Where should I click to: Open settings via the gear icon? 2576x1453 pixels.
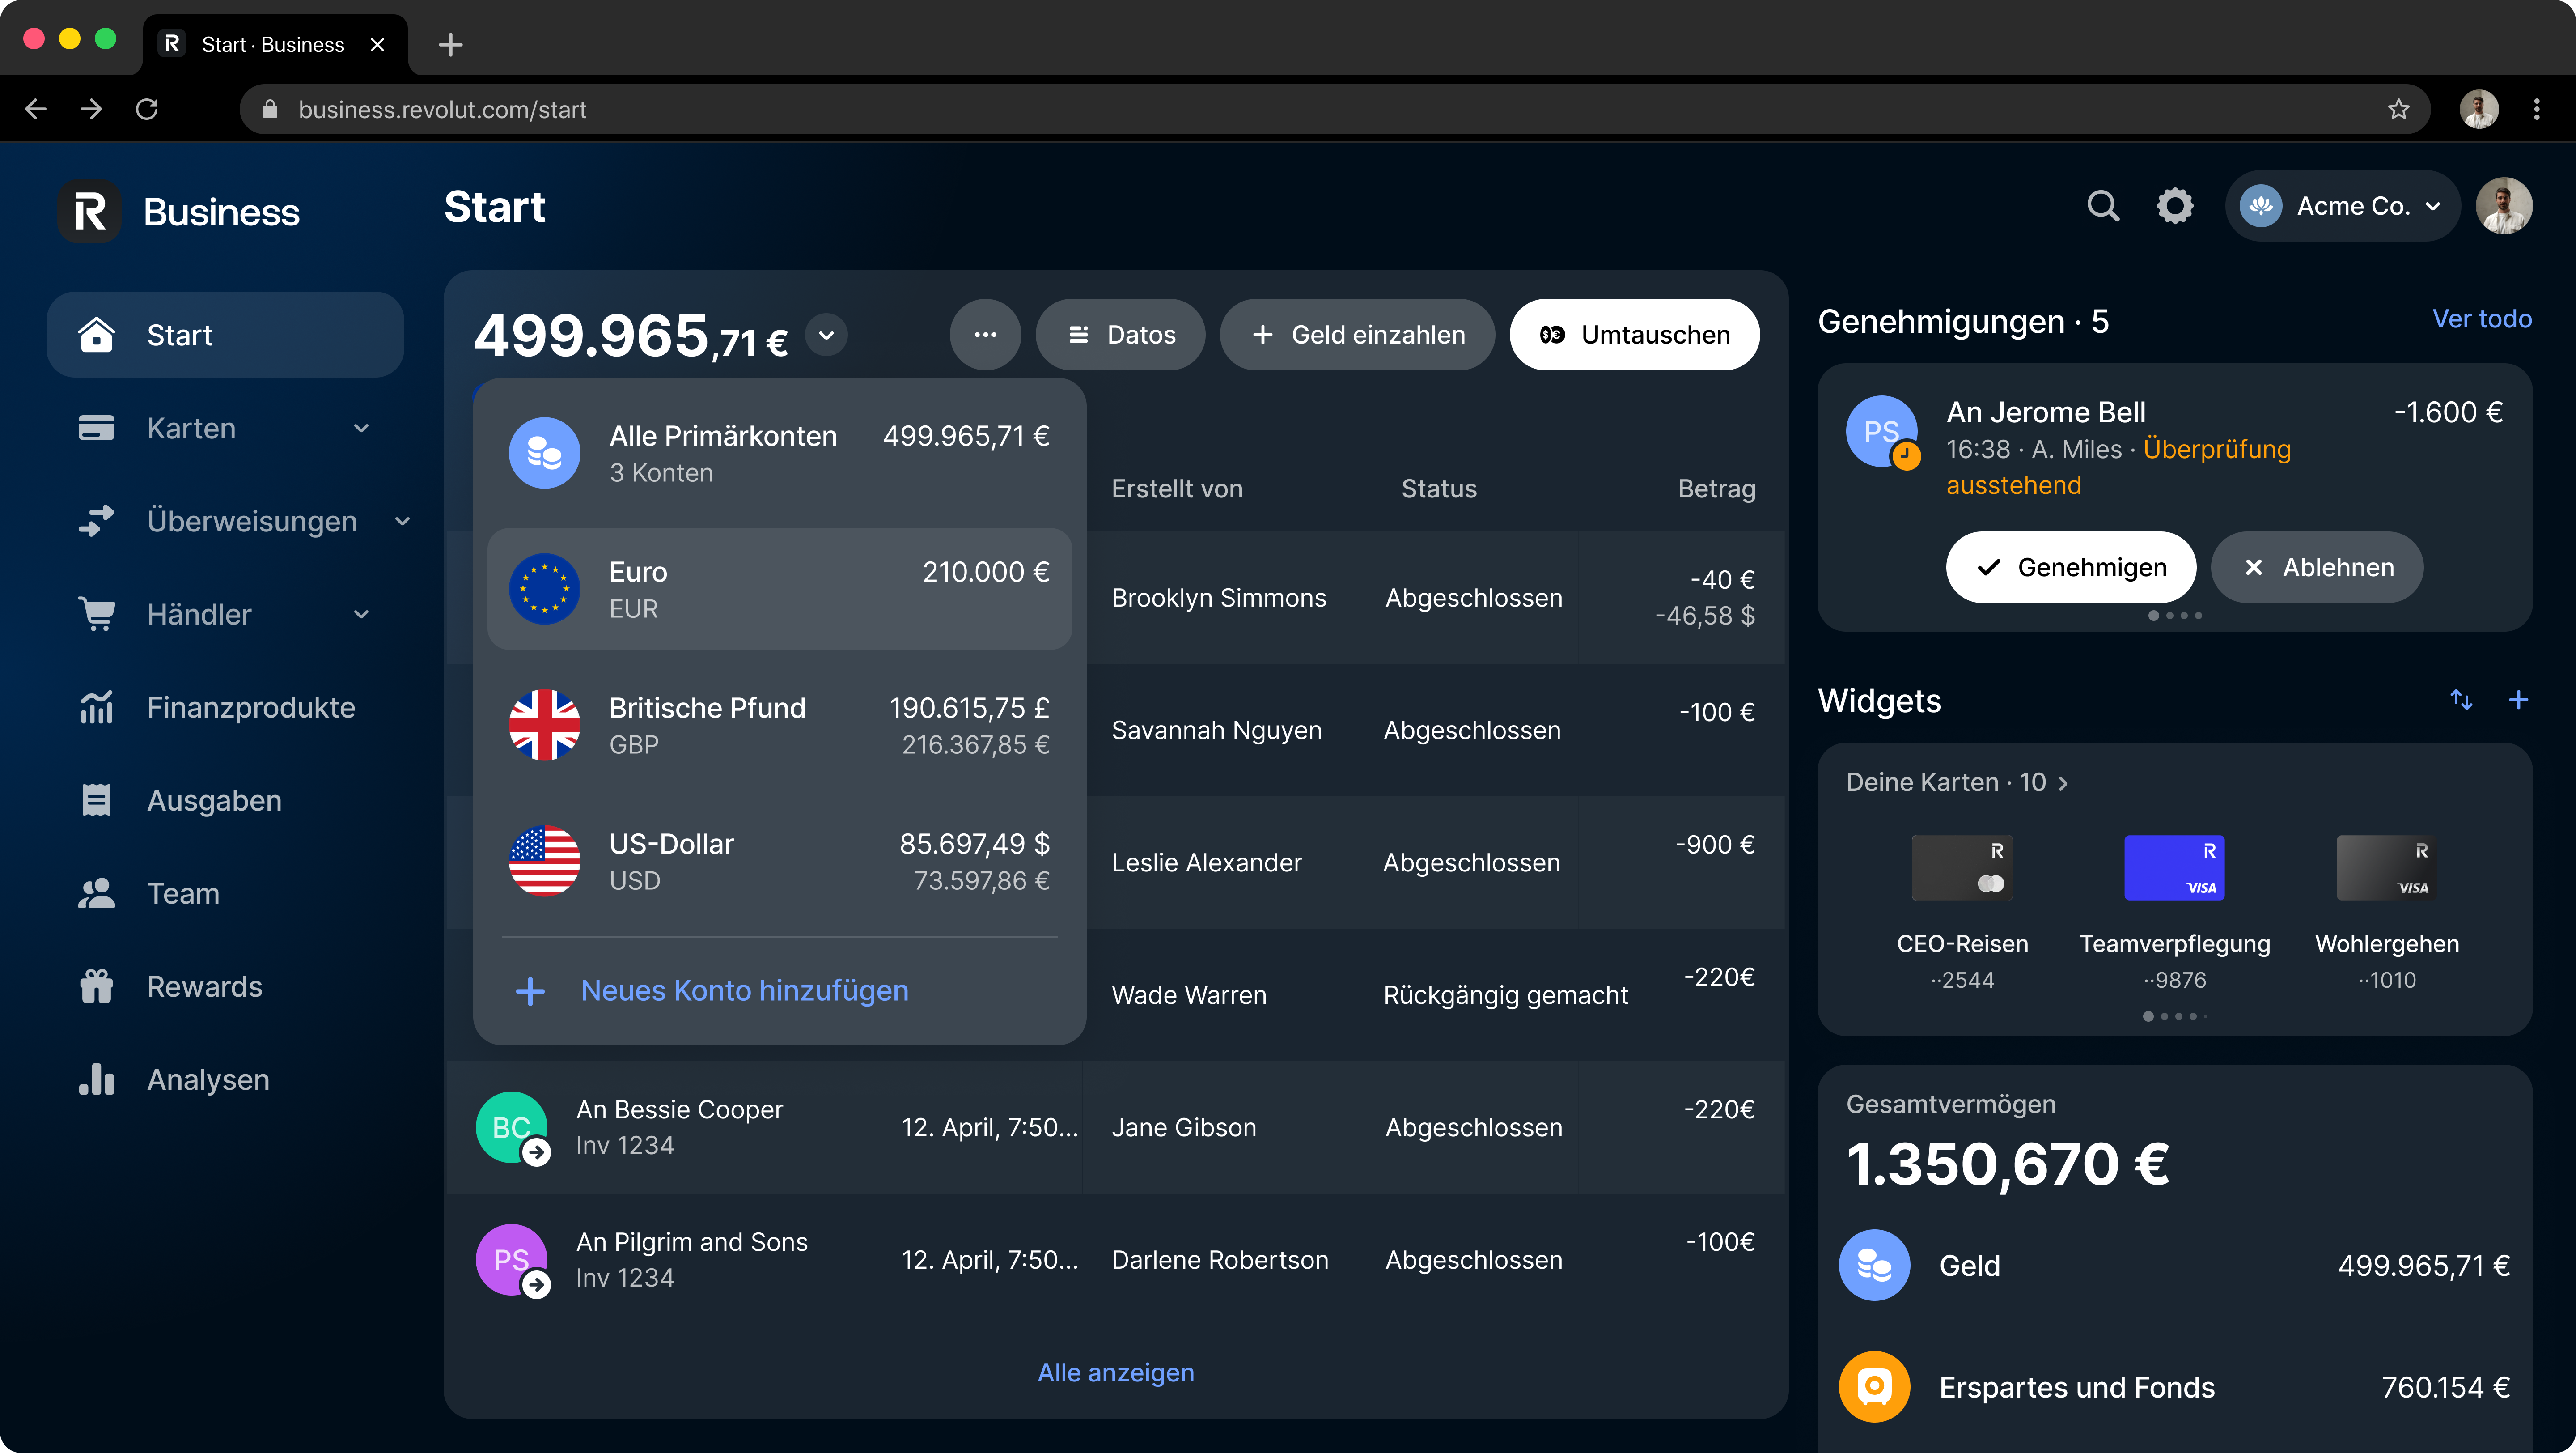(x=2174, y=206)
